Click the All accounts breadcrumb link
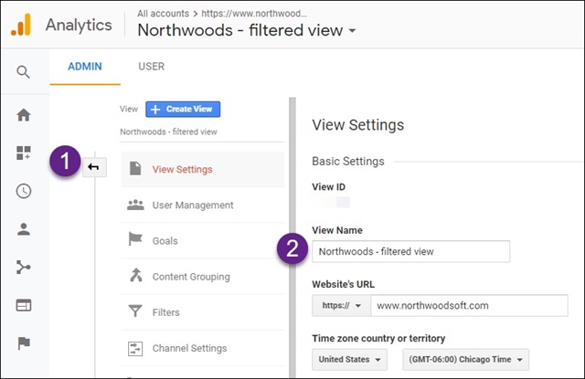 [x=163, y=14]
